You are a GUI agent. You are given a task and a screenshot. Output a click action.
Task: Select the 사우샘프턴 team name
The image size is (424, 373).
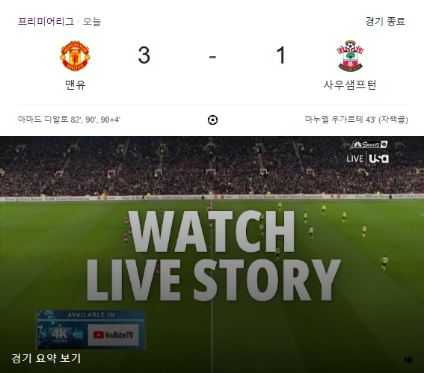(x=350, y=85)
